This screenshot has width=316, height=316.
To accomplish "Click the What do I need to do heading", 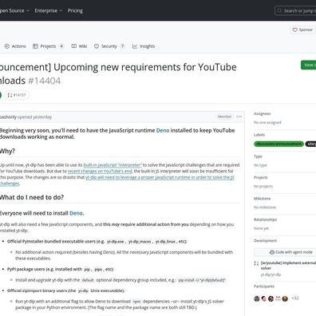I will pos(32,197).
